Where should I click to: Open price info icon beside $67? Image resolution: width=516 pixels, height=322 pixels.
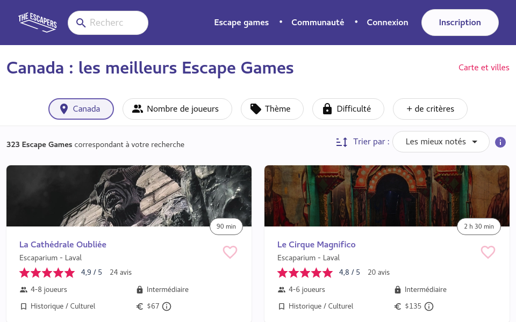coord(167,306)
